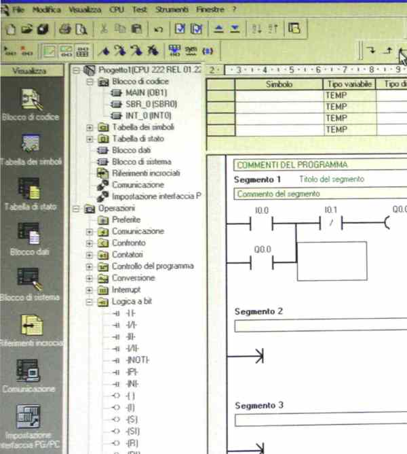Select MAIN (OB1) in project tree
The width and height of the screenshot is (407, 454).
(146, 92)
